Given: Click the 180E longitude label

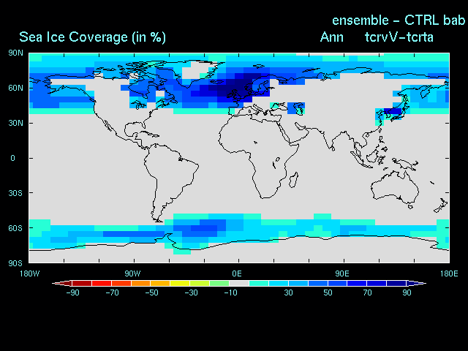Looking at the screenshot, I should tap(449, 273).
